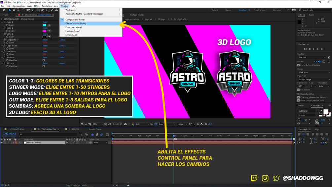The height and width of the screenshot is (187, 332).
Task: Select the Zoom magnifier tool
Action: (18, 10)
